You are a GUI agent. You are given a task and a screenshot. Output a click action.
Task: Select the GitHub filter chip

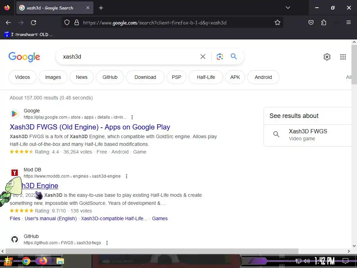coord(110,77)
